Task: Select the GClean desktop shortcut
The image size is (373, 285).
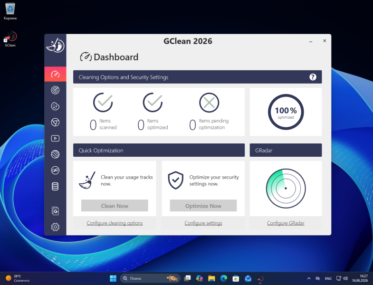Action: pyautogui.click(x=10, y=39)
